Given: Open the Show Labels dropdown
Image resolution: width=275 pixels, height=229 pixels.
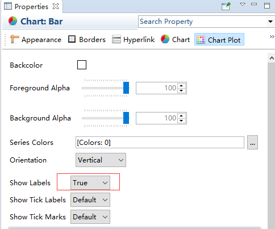Looking at the screenshot, I should tap(90, 183).
